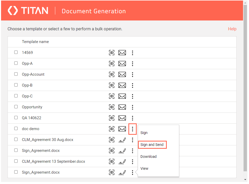This screenshot has height=184, width=249.
Task: Click the Titan logo in the header
Action: (x=28, y=11)
